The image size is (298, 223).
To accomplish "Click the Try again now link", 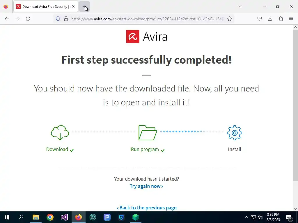I will pos(146,186).
